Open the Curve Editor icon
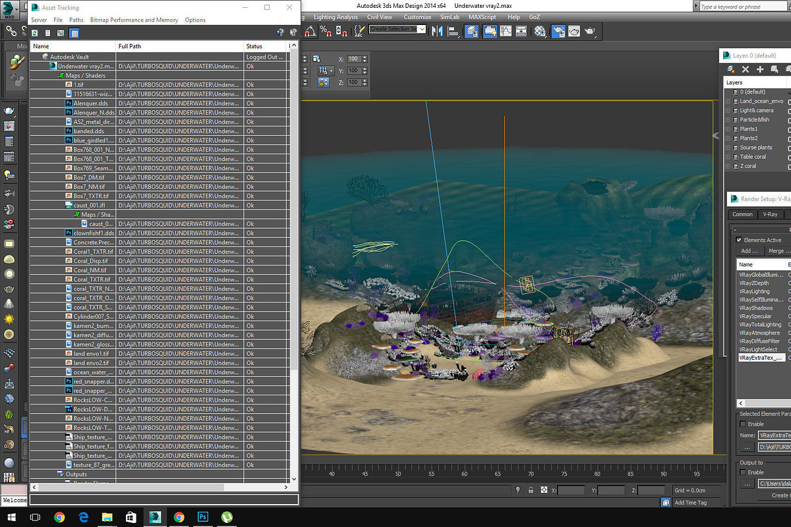The image size is (791, 527). 506,30
